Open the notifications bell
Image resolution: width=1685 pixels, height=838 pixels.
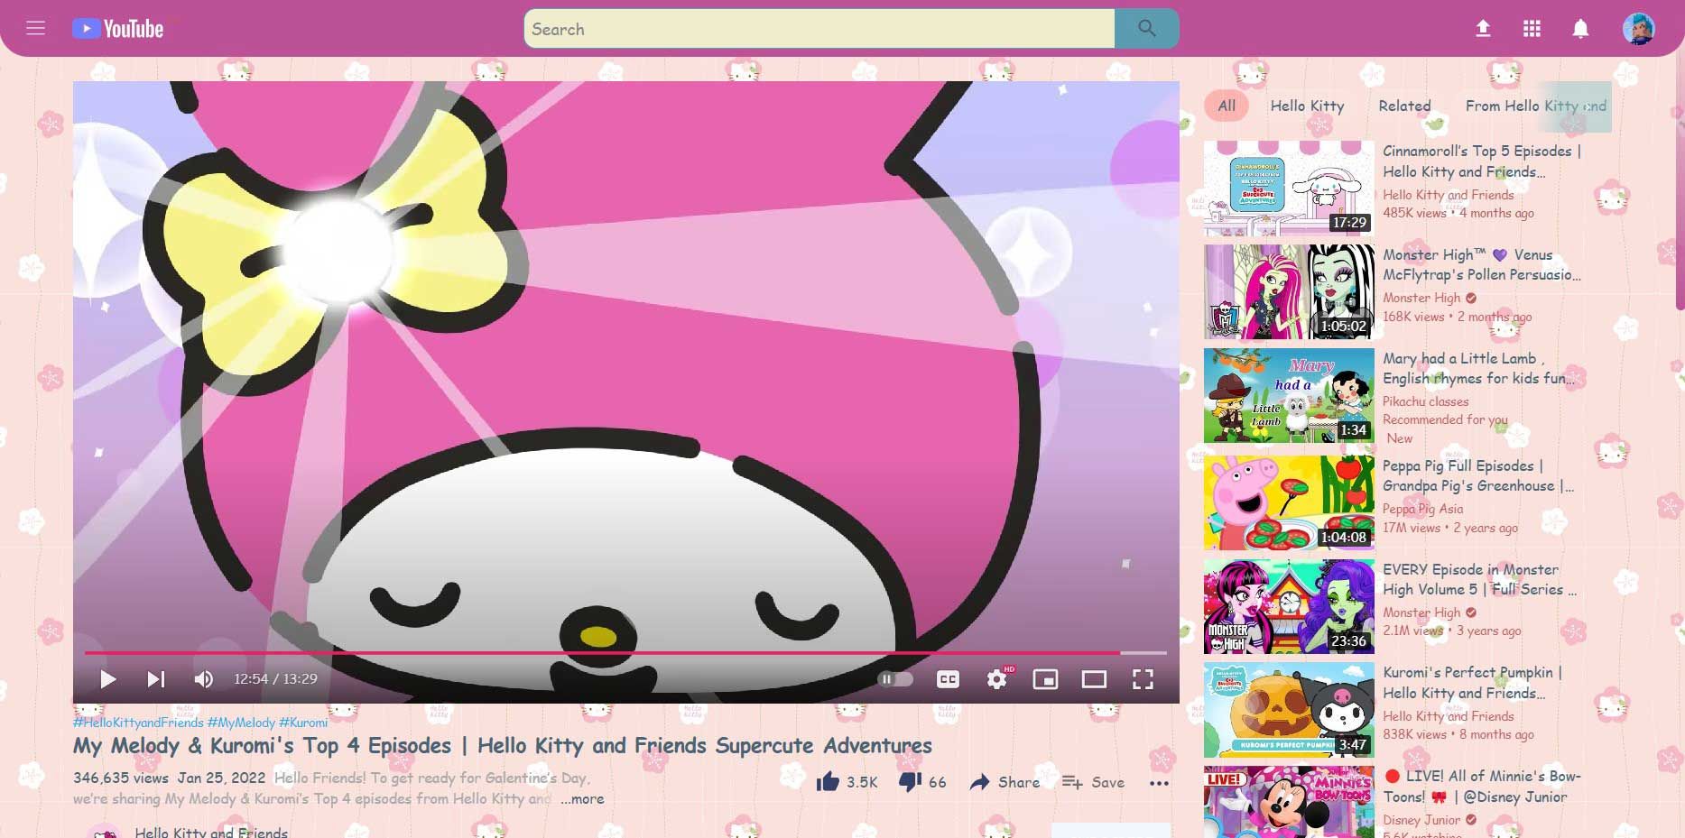pyautogui.click(x=1580, y=29)
